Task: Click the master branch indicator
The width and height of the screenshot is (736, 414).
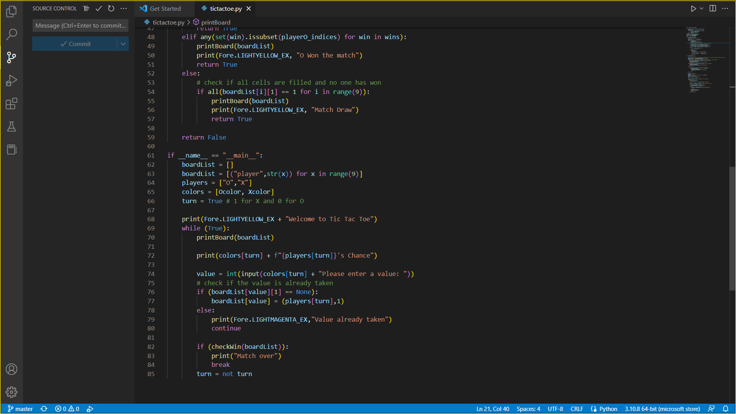Action: [20, 409]
